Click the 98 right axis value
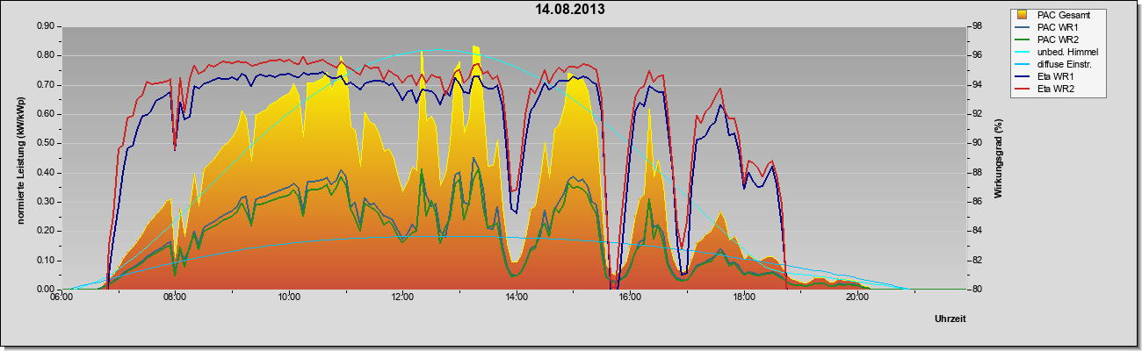The height and width of the screenshot is (351, 1142). coord(973,26)
